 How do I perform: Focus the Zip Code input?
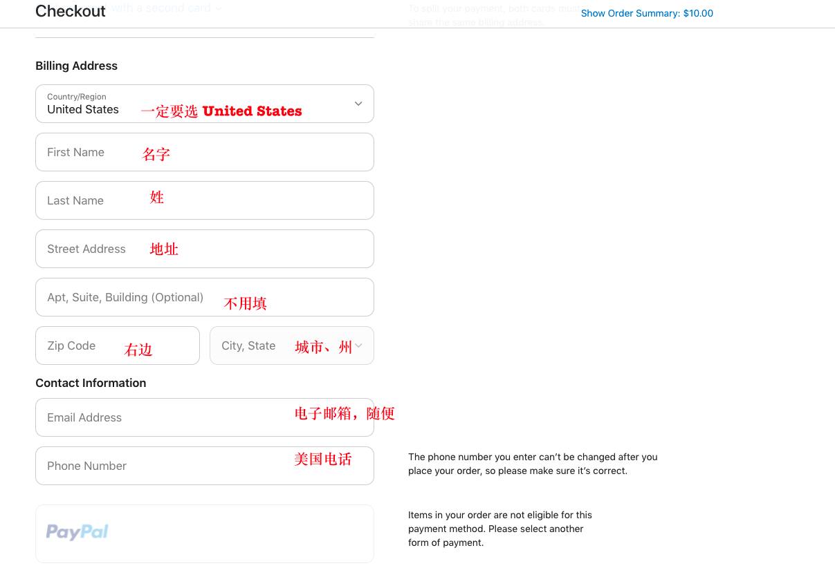point(117,346)
